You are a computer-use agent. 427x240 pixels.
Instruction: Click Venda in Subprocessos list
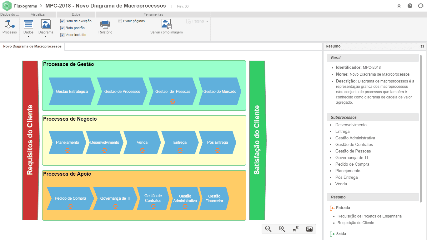tap(341, 184)
